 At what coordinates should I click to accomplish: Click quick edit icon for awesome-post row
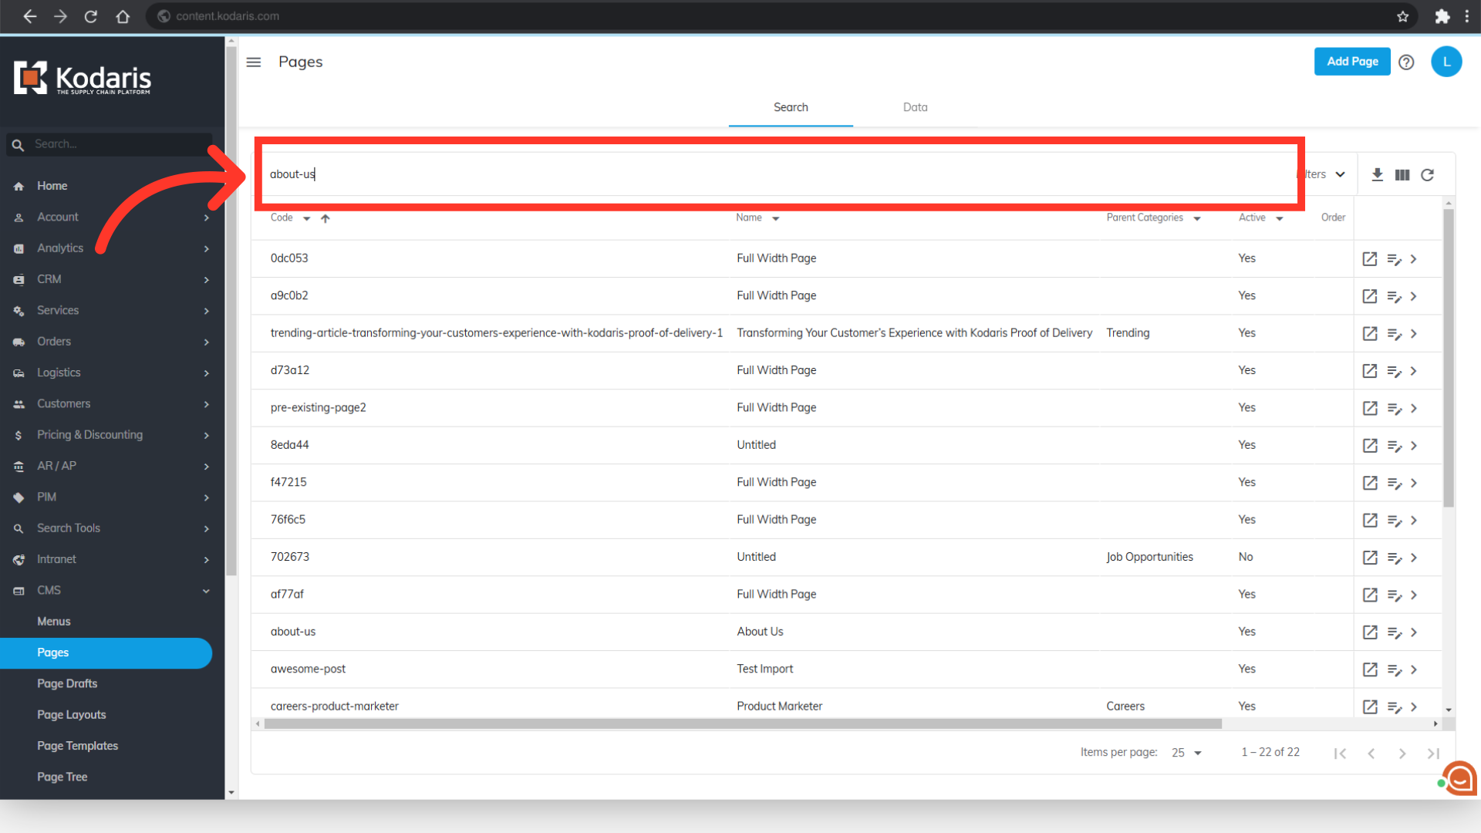point(1394,669)
